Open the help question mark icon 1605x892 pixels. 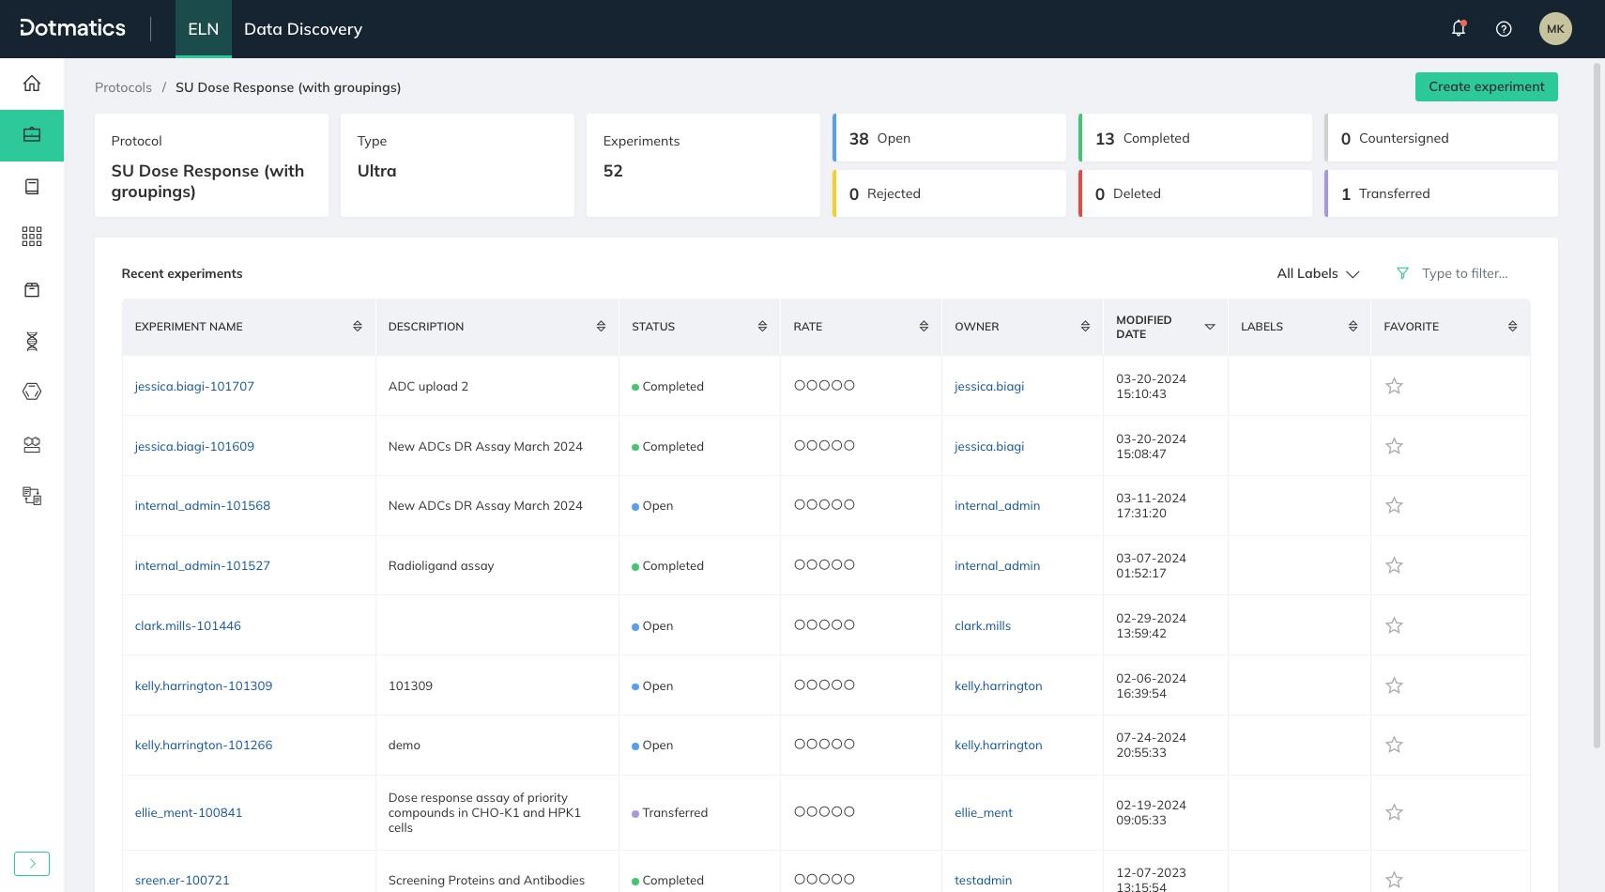1504,29
